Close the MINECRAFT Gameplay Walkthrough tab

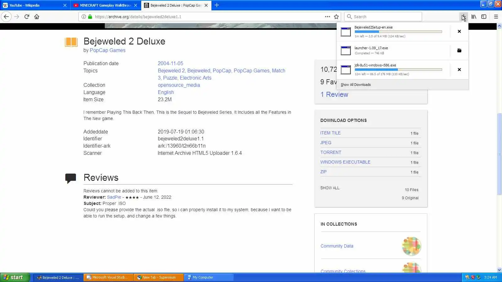(136, 5)
